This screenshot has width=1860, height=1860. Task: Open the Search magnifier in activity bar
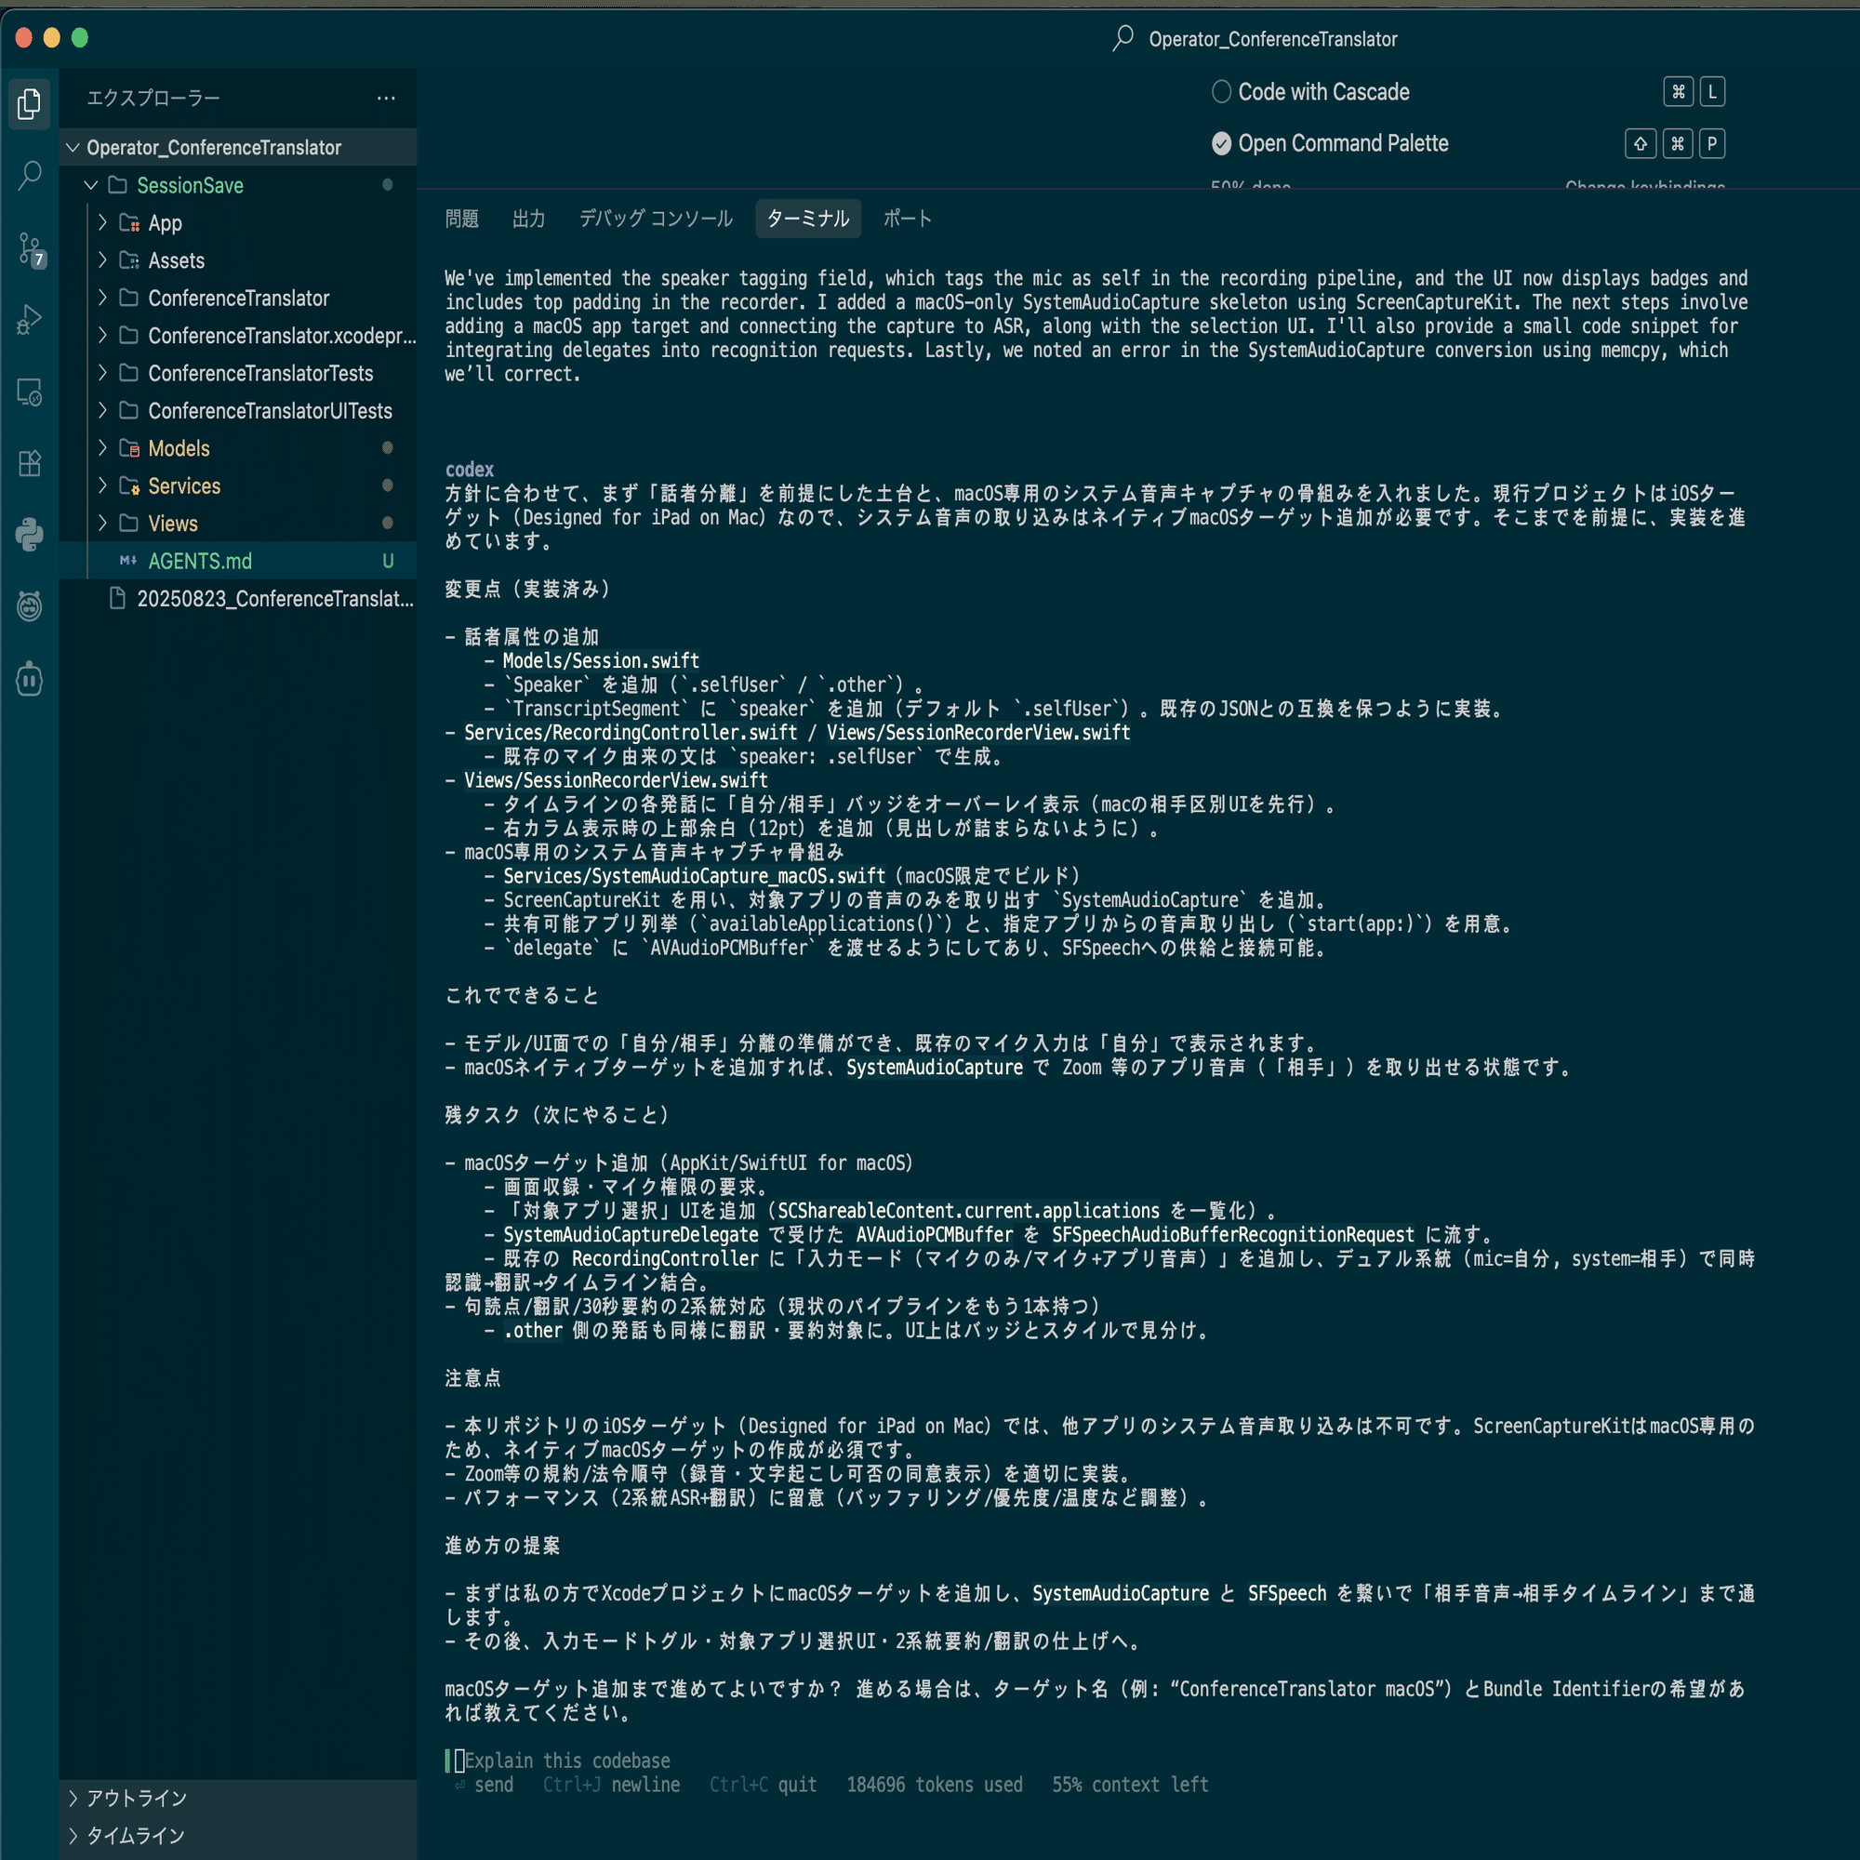[30, 175]
